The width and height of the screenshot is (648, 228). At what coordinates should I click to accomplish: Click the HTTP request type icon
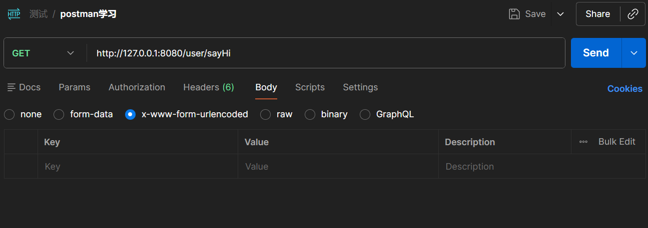(14, 14)
